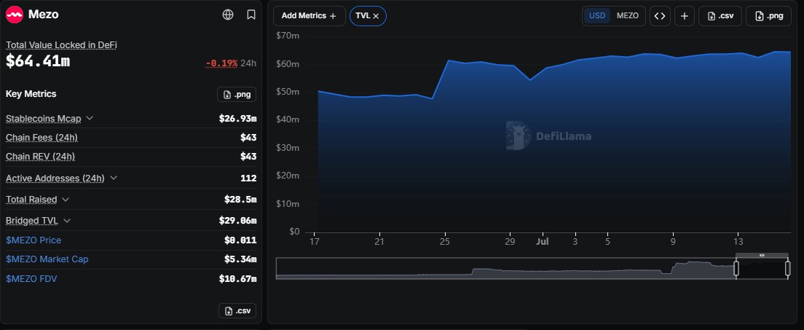The width and height of the screenshot is (804, 330).
Task: Open the $MEZO Market Cap link
Action: coord(47,259)
